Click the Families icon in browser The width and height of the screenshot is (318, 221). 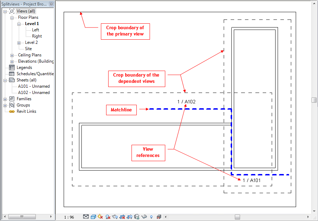tap(12, 99)
